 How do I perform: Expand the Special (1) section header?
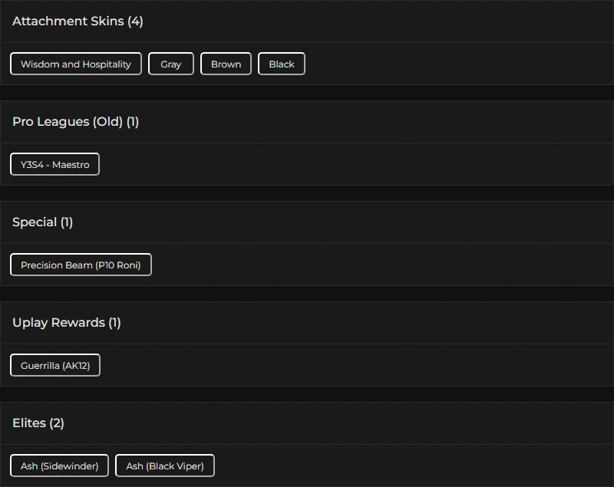point(307,222)
